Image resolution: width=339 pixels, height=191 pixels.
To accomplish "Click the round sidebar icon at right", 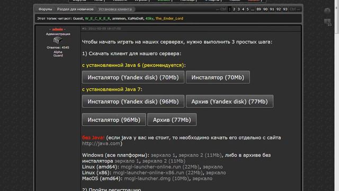I will 327,11.
